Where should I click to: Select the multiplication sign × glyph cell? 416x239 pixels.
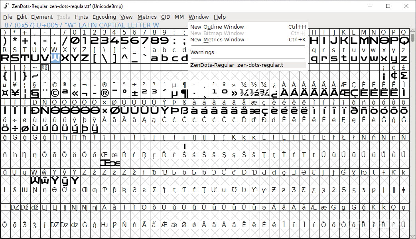[x=105, y=111]
